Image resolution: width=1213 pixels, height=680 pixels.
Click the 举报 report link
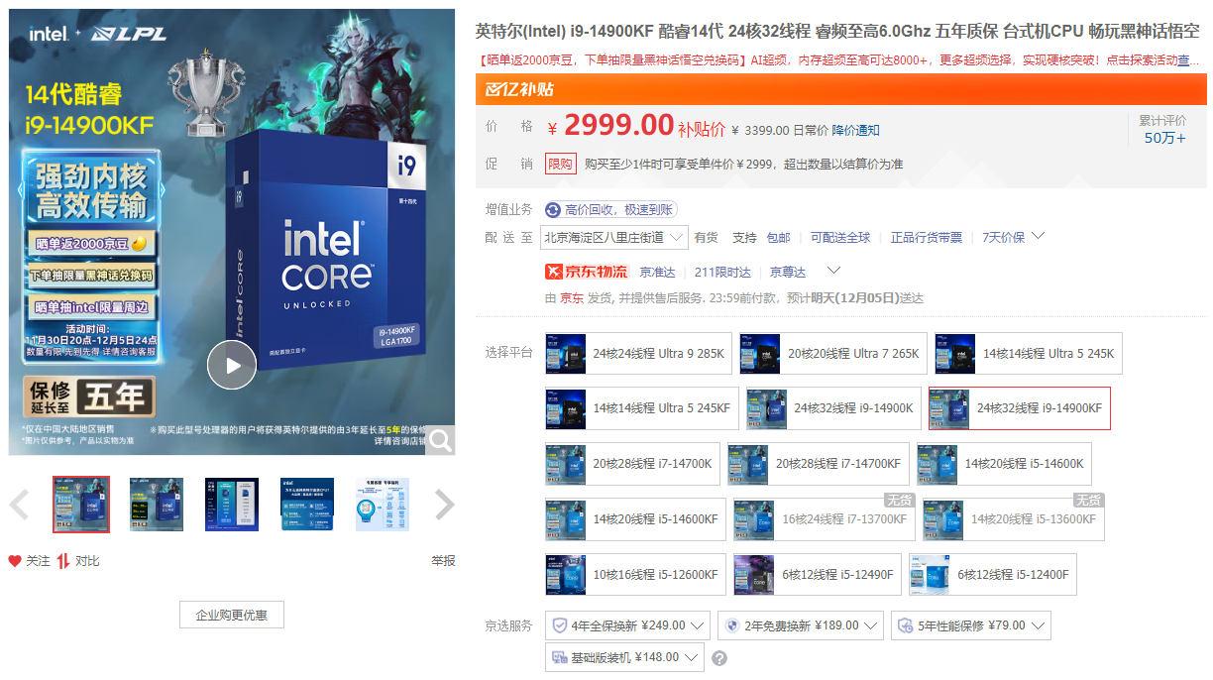(443, 561)
